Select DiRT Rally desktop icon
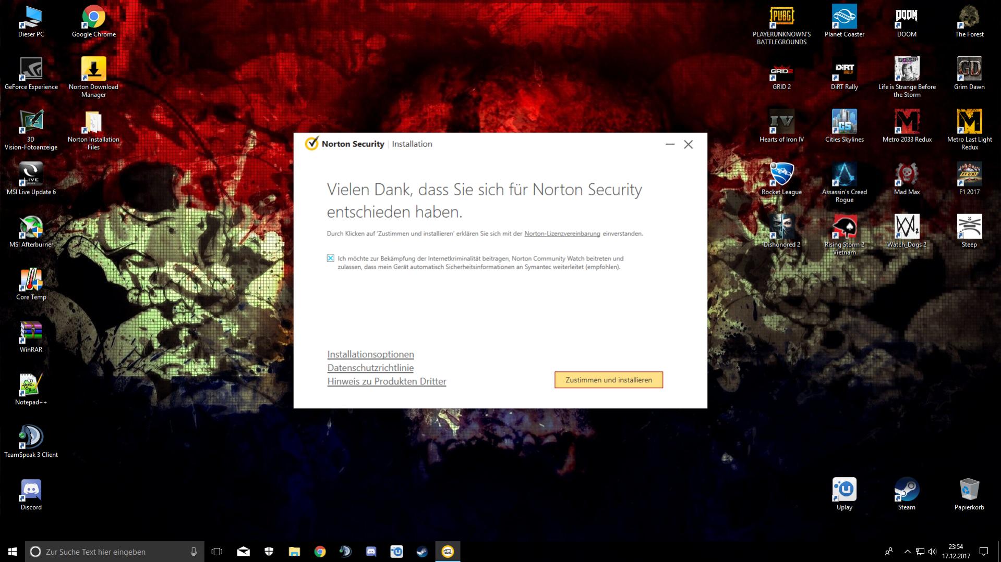 click(845, 74)
